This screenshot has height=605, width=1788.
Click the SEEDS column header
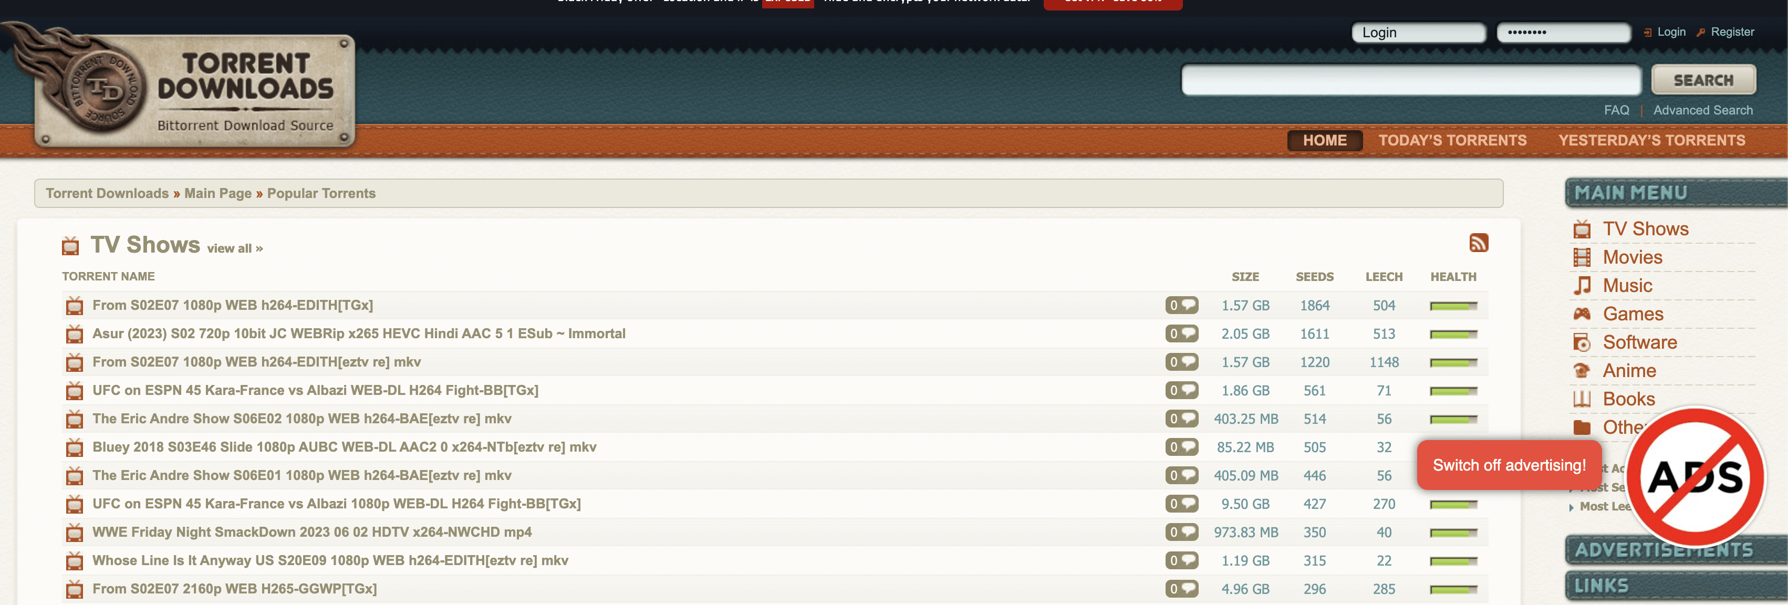coord(1314,277)
